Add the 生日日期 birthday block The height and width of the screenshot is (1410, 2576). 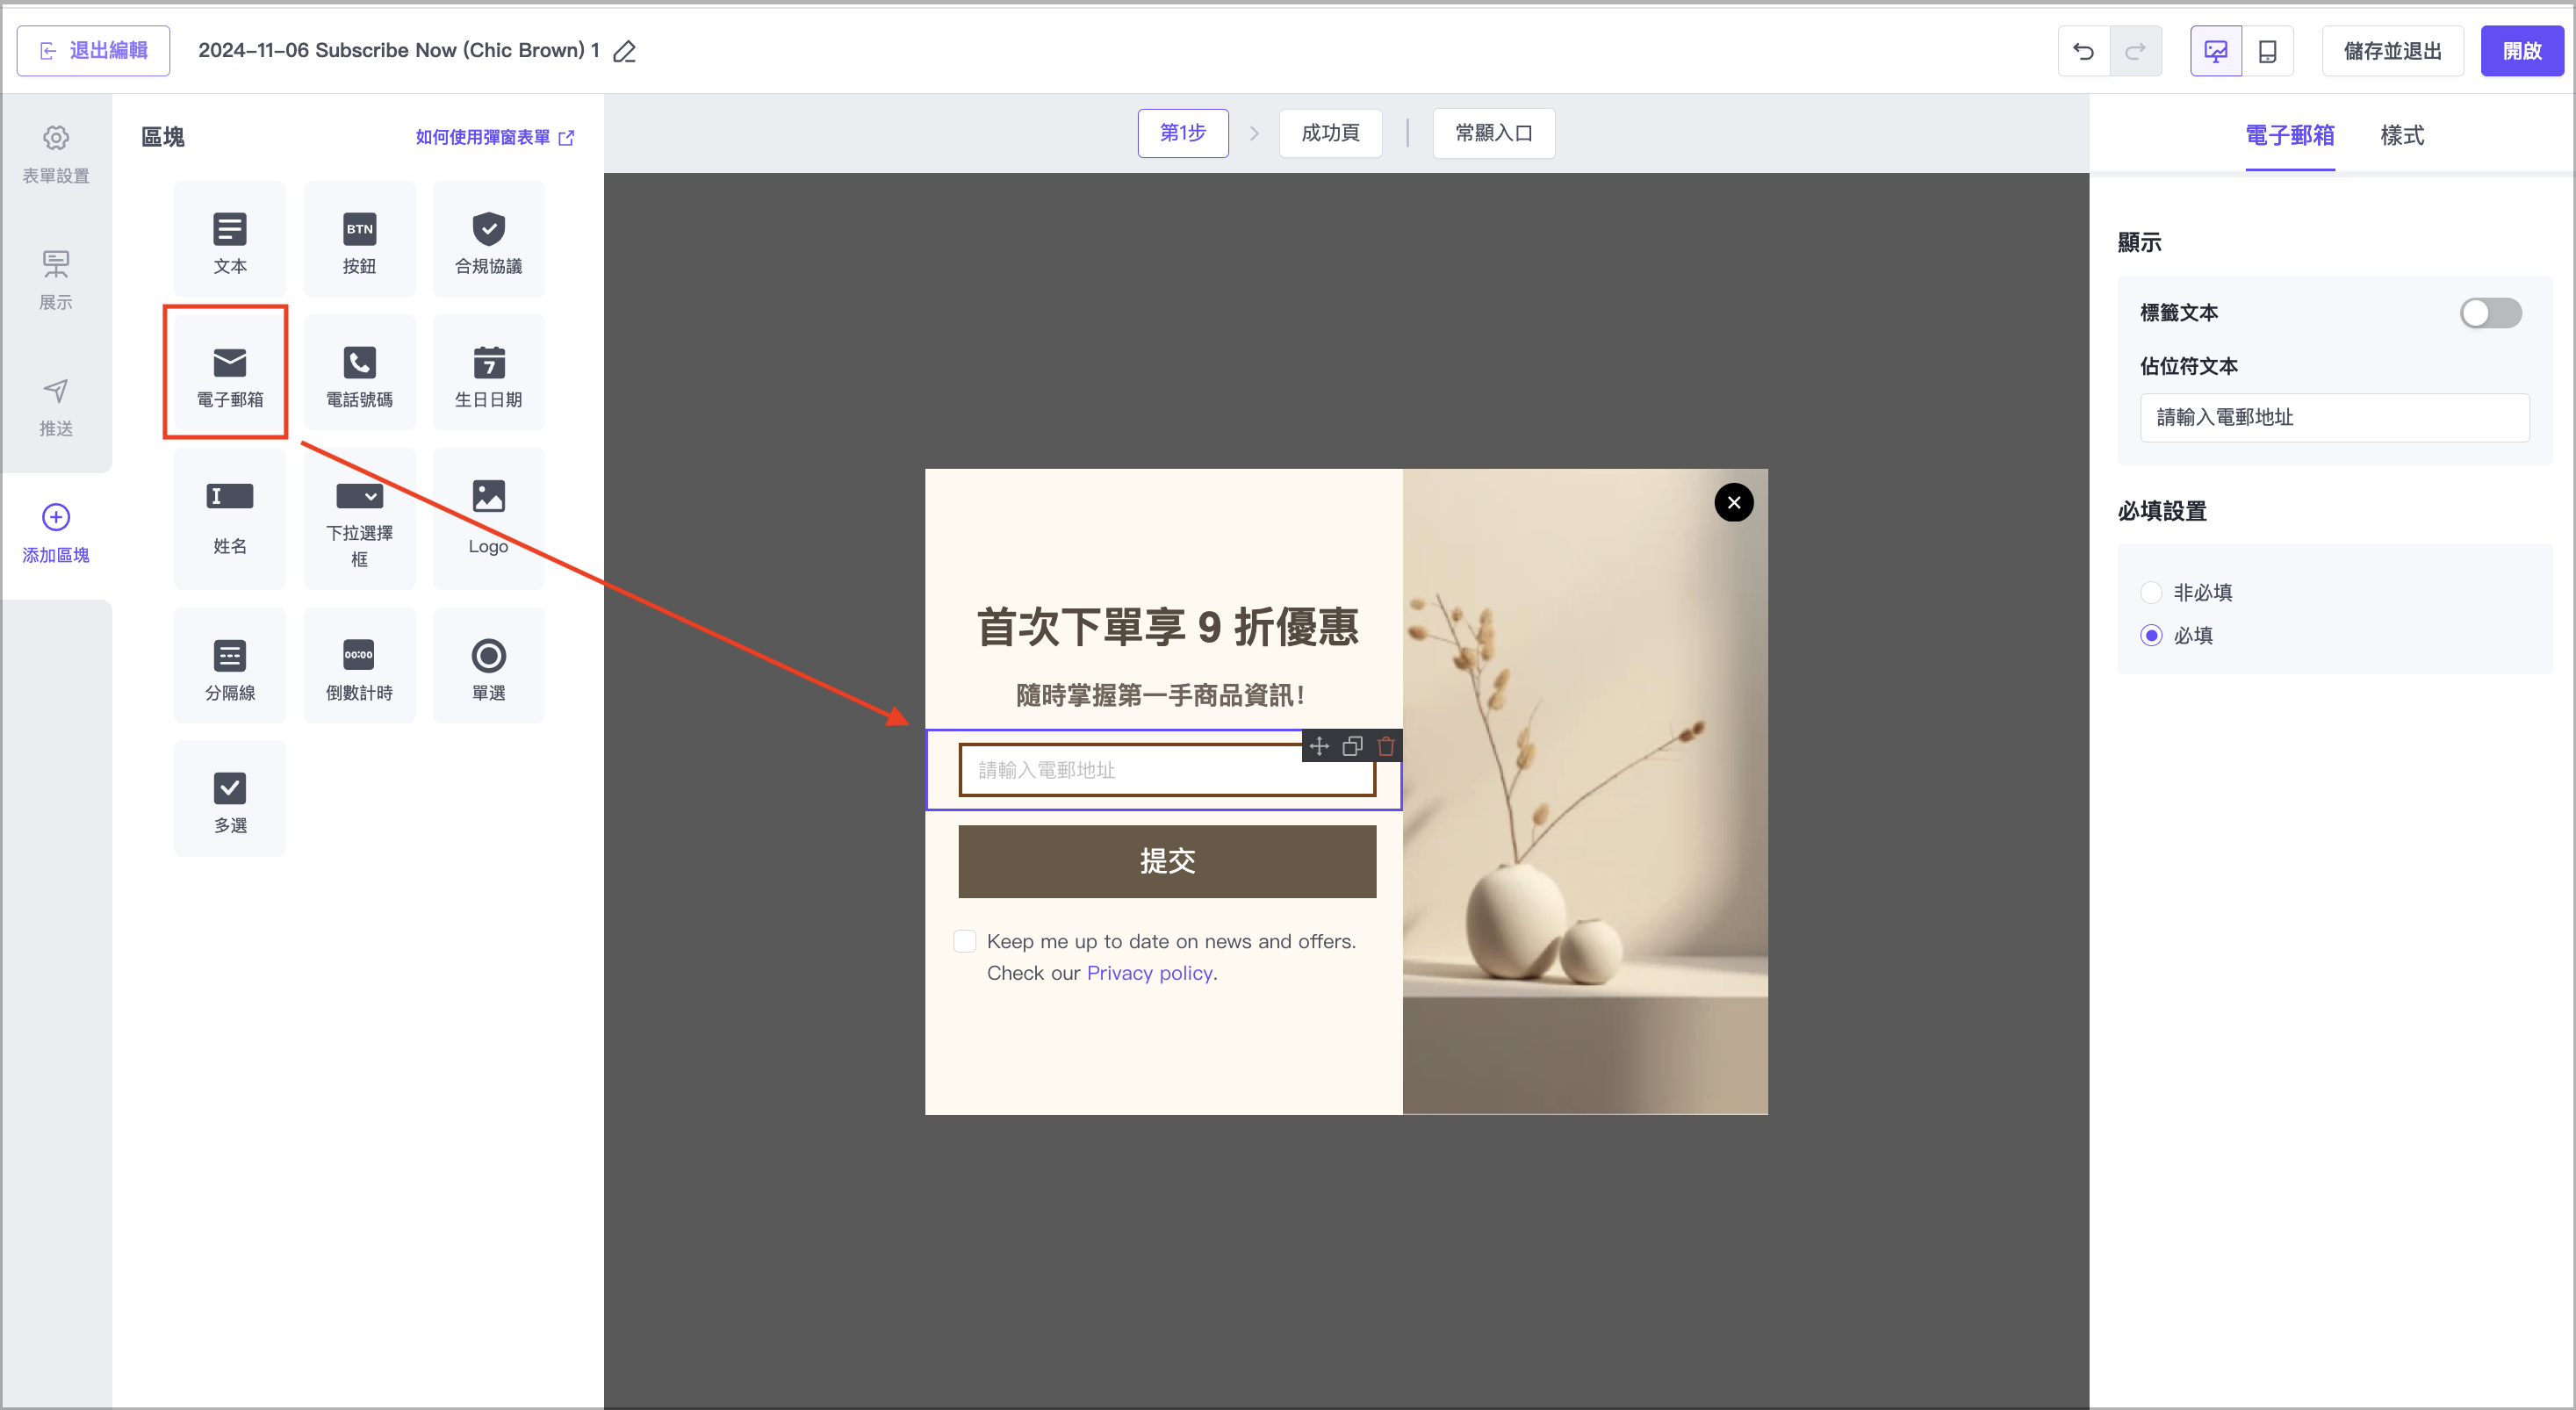pos(488,374)
